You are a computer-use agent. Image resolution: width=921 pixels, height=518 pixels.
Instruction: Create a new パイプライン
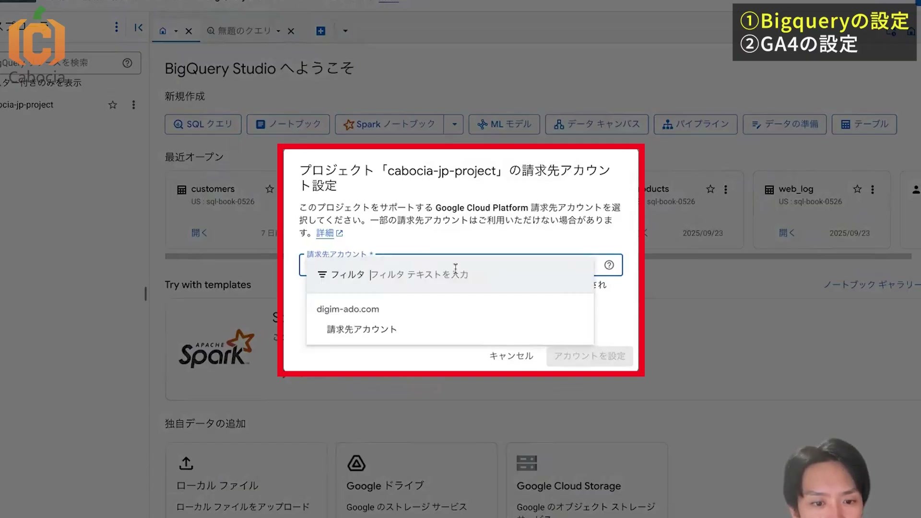696,124
